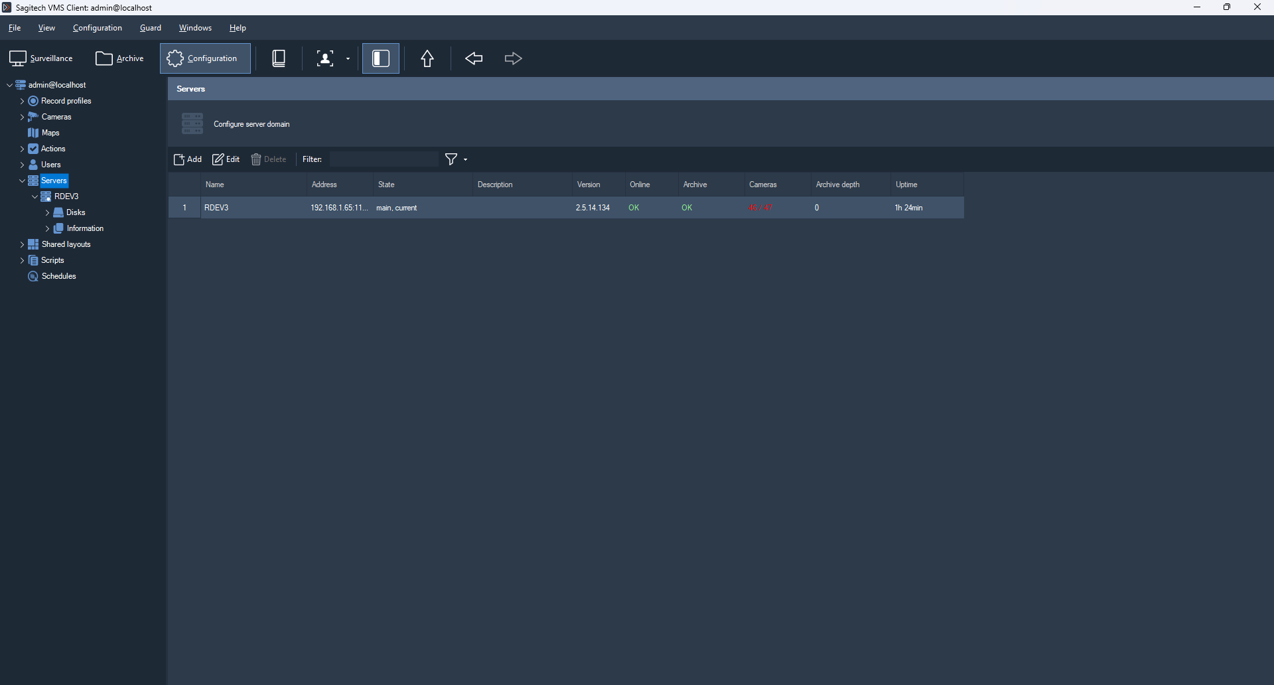Collapse the RDEV3 server tree node
Image resolution: width=1274 pixels, height=685 pixels.
[x=35, y=196]
